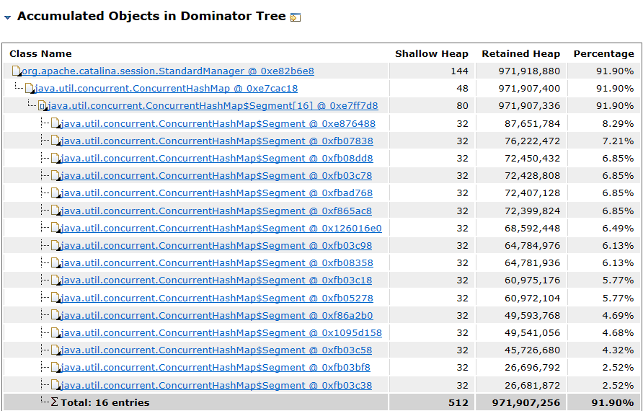Open Segment @ 0xfb03c18 link
Viewport: 643px width, 411px height.
(x=216, y=280)
